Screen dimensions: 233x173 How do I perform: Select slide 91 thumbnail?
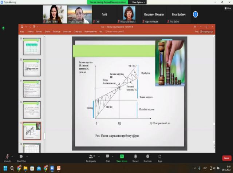click(32, 89)
